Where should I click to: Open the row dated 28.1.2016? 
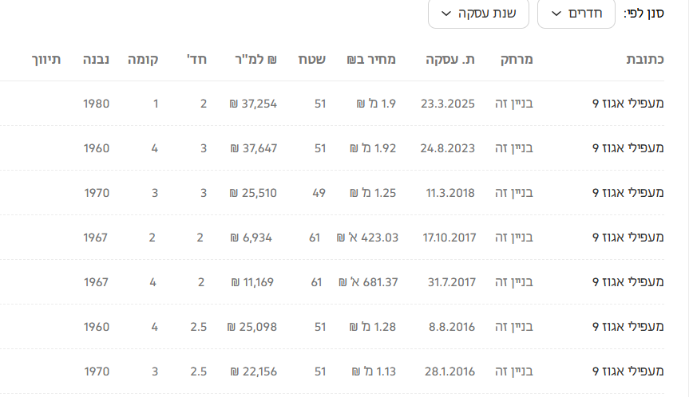click(x=448, y=371)
